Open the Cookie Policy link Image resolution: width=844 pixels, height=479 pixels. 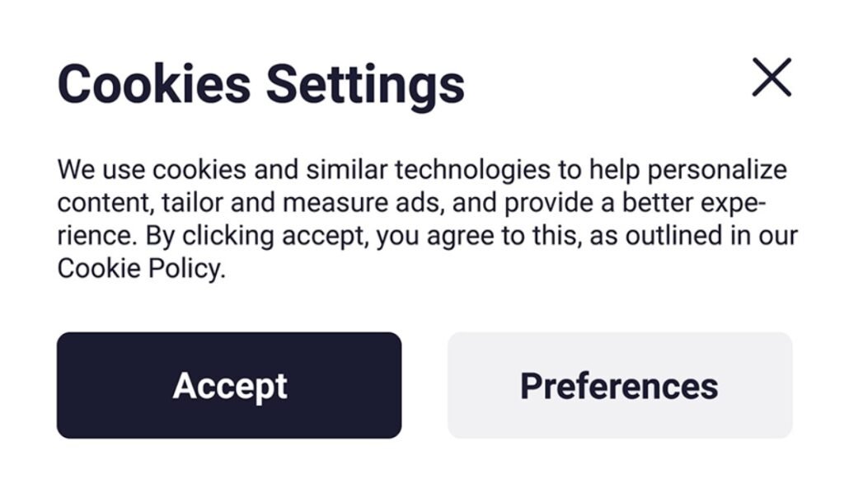click(x=139, y=269)
